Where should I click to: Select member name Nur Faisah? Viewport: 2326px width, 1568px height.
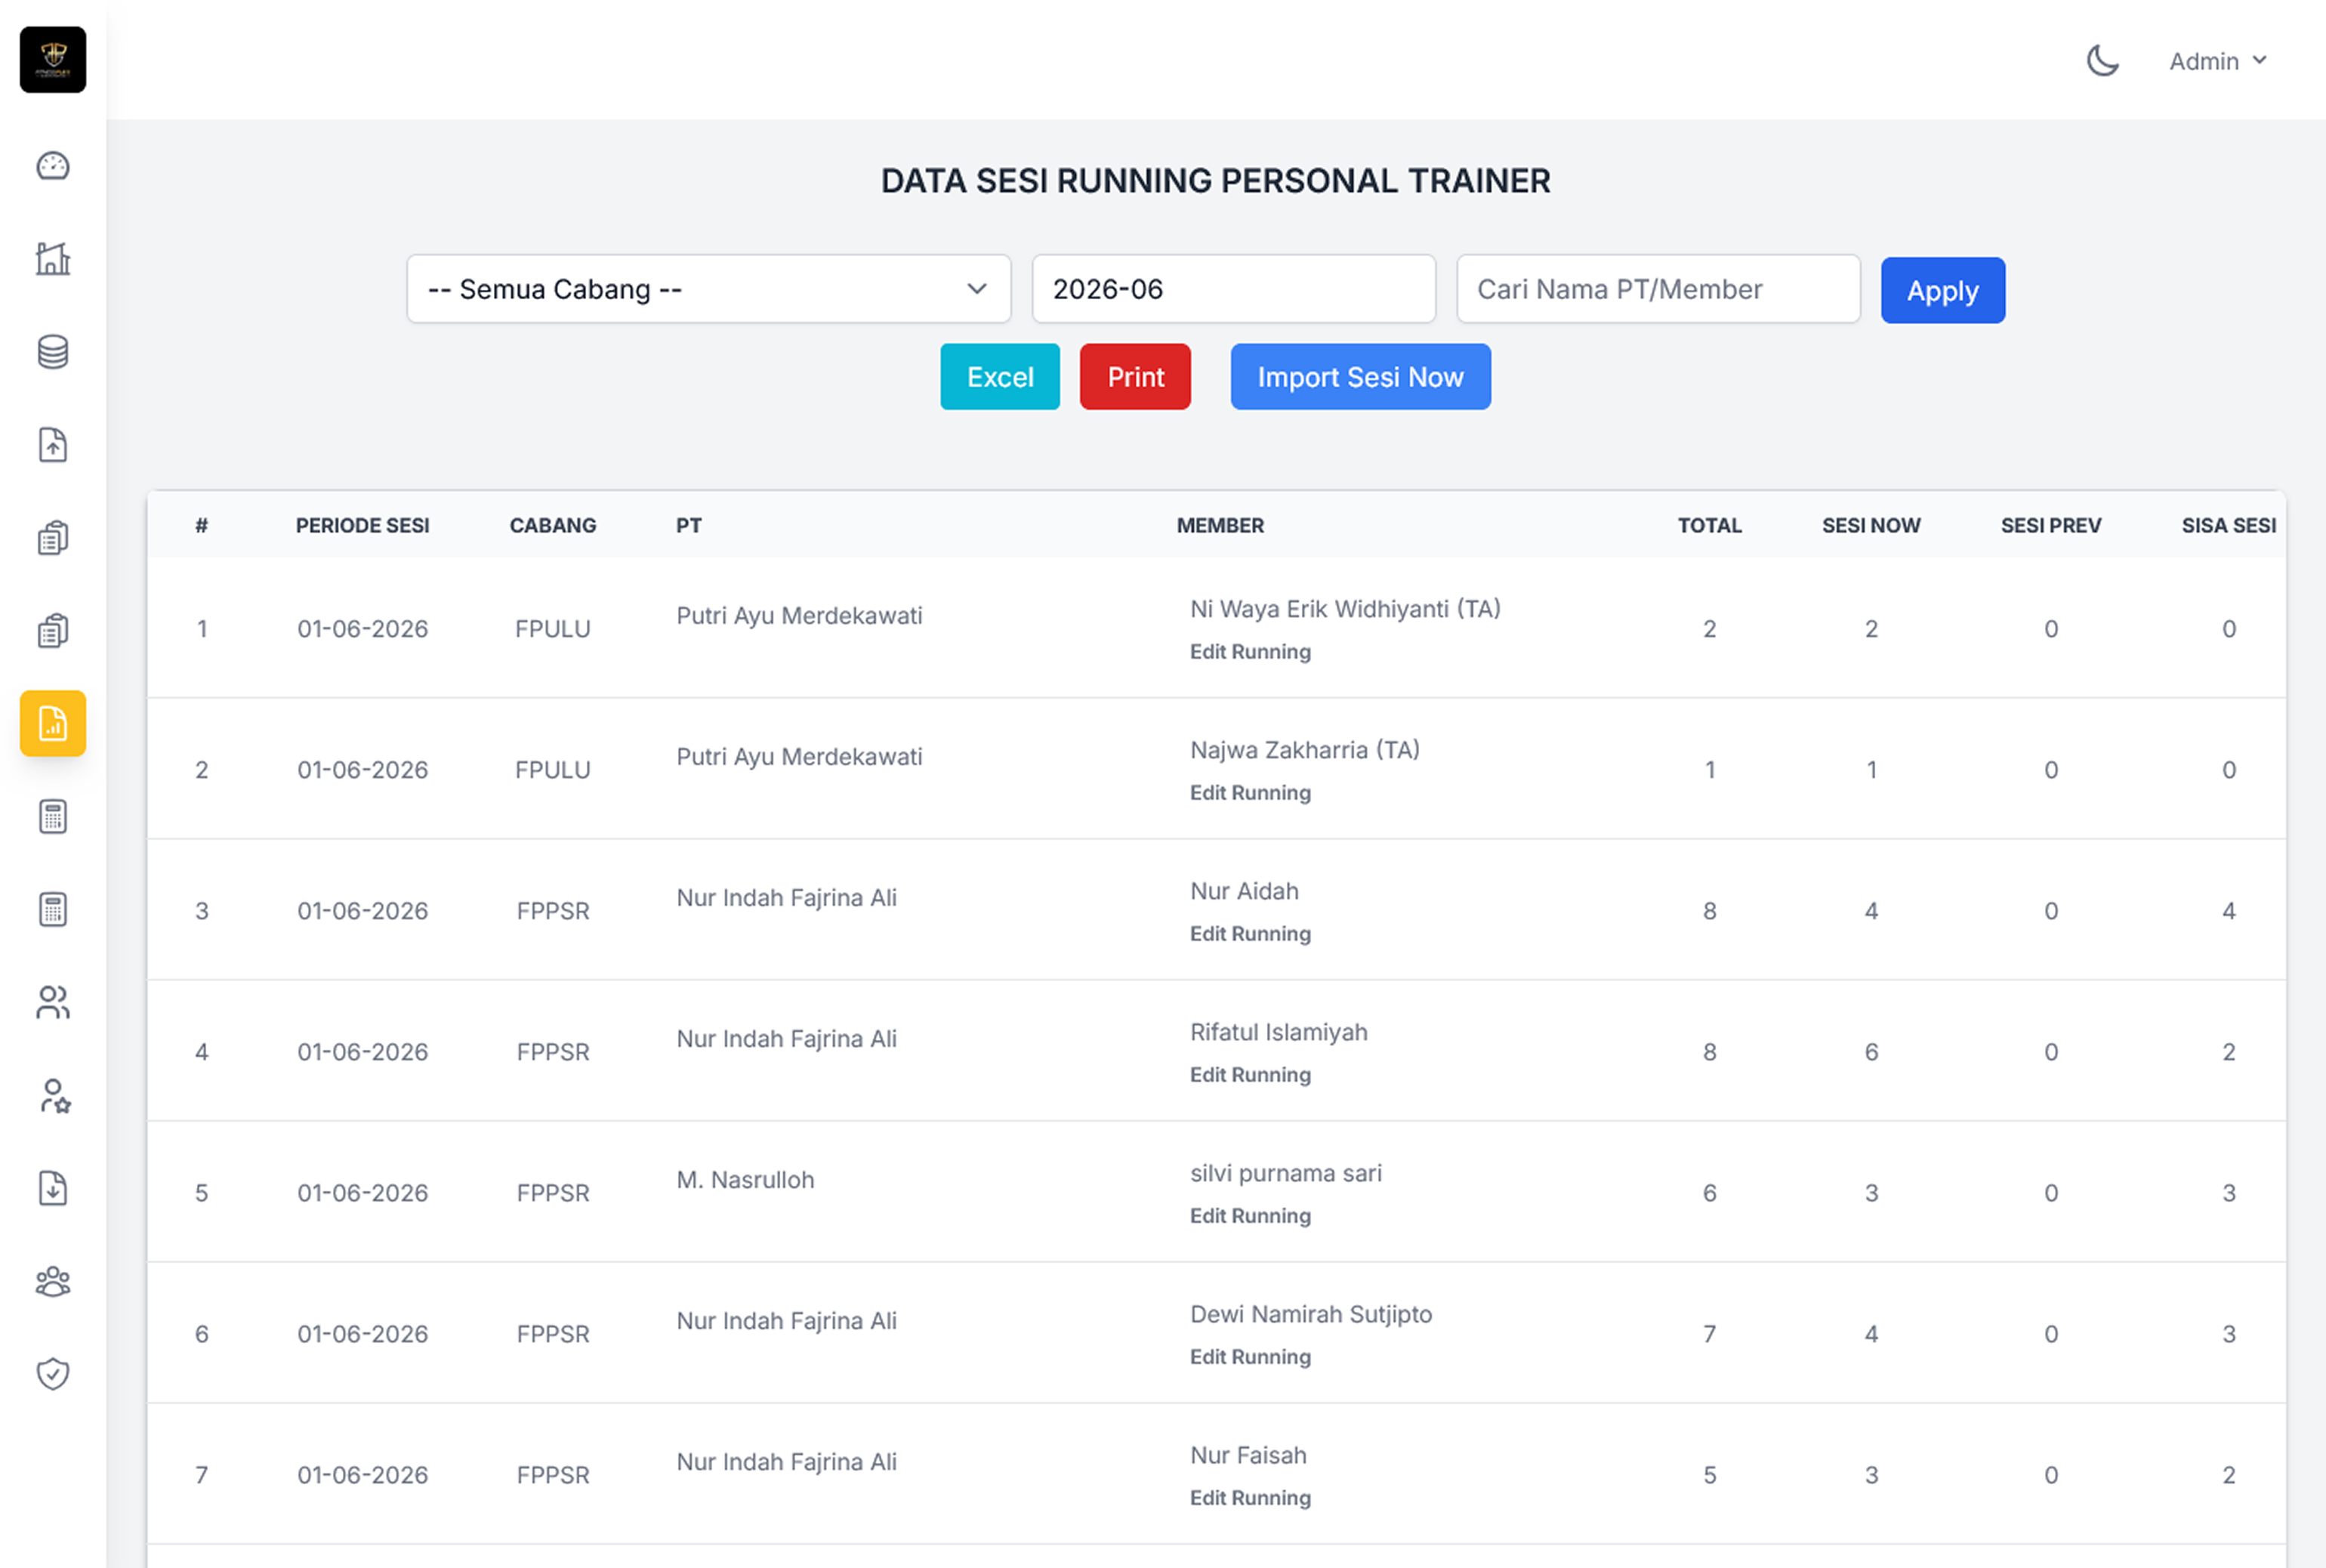(x=1248, y=1455)
